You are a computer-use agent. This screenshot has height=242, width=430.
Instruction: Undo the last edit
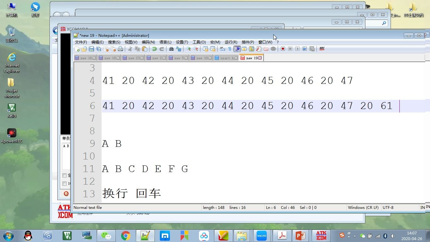coord(154,49)
